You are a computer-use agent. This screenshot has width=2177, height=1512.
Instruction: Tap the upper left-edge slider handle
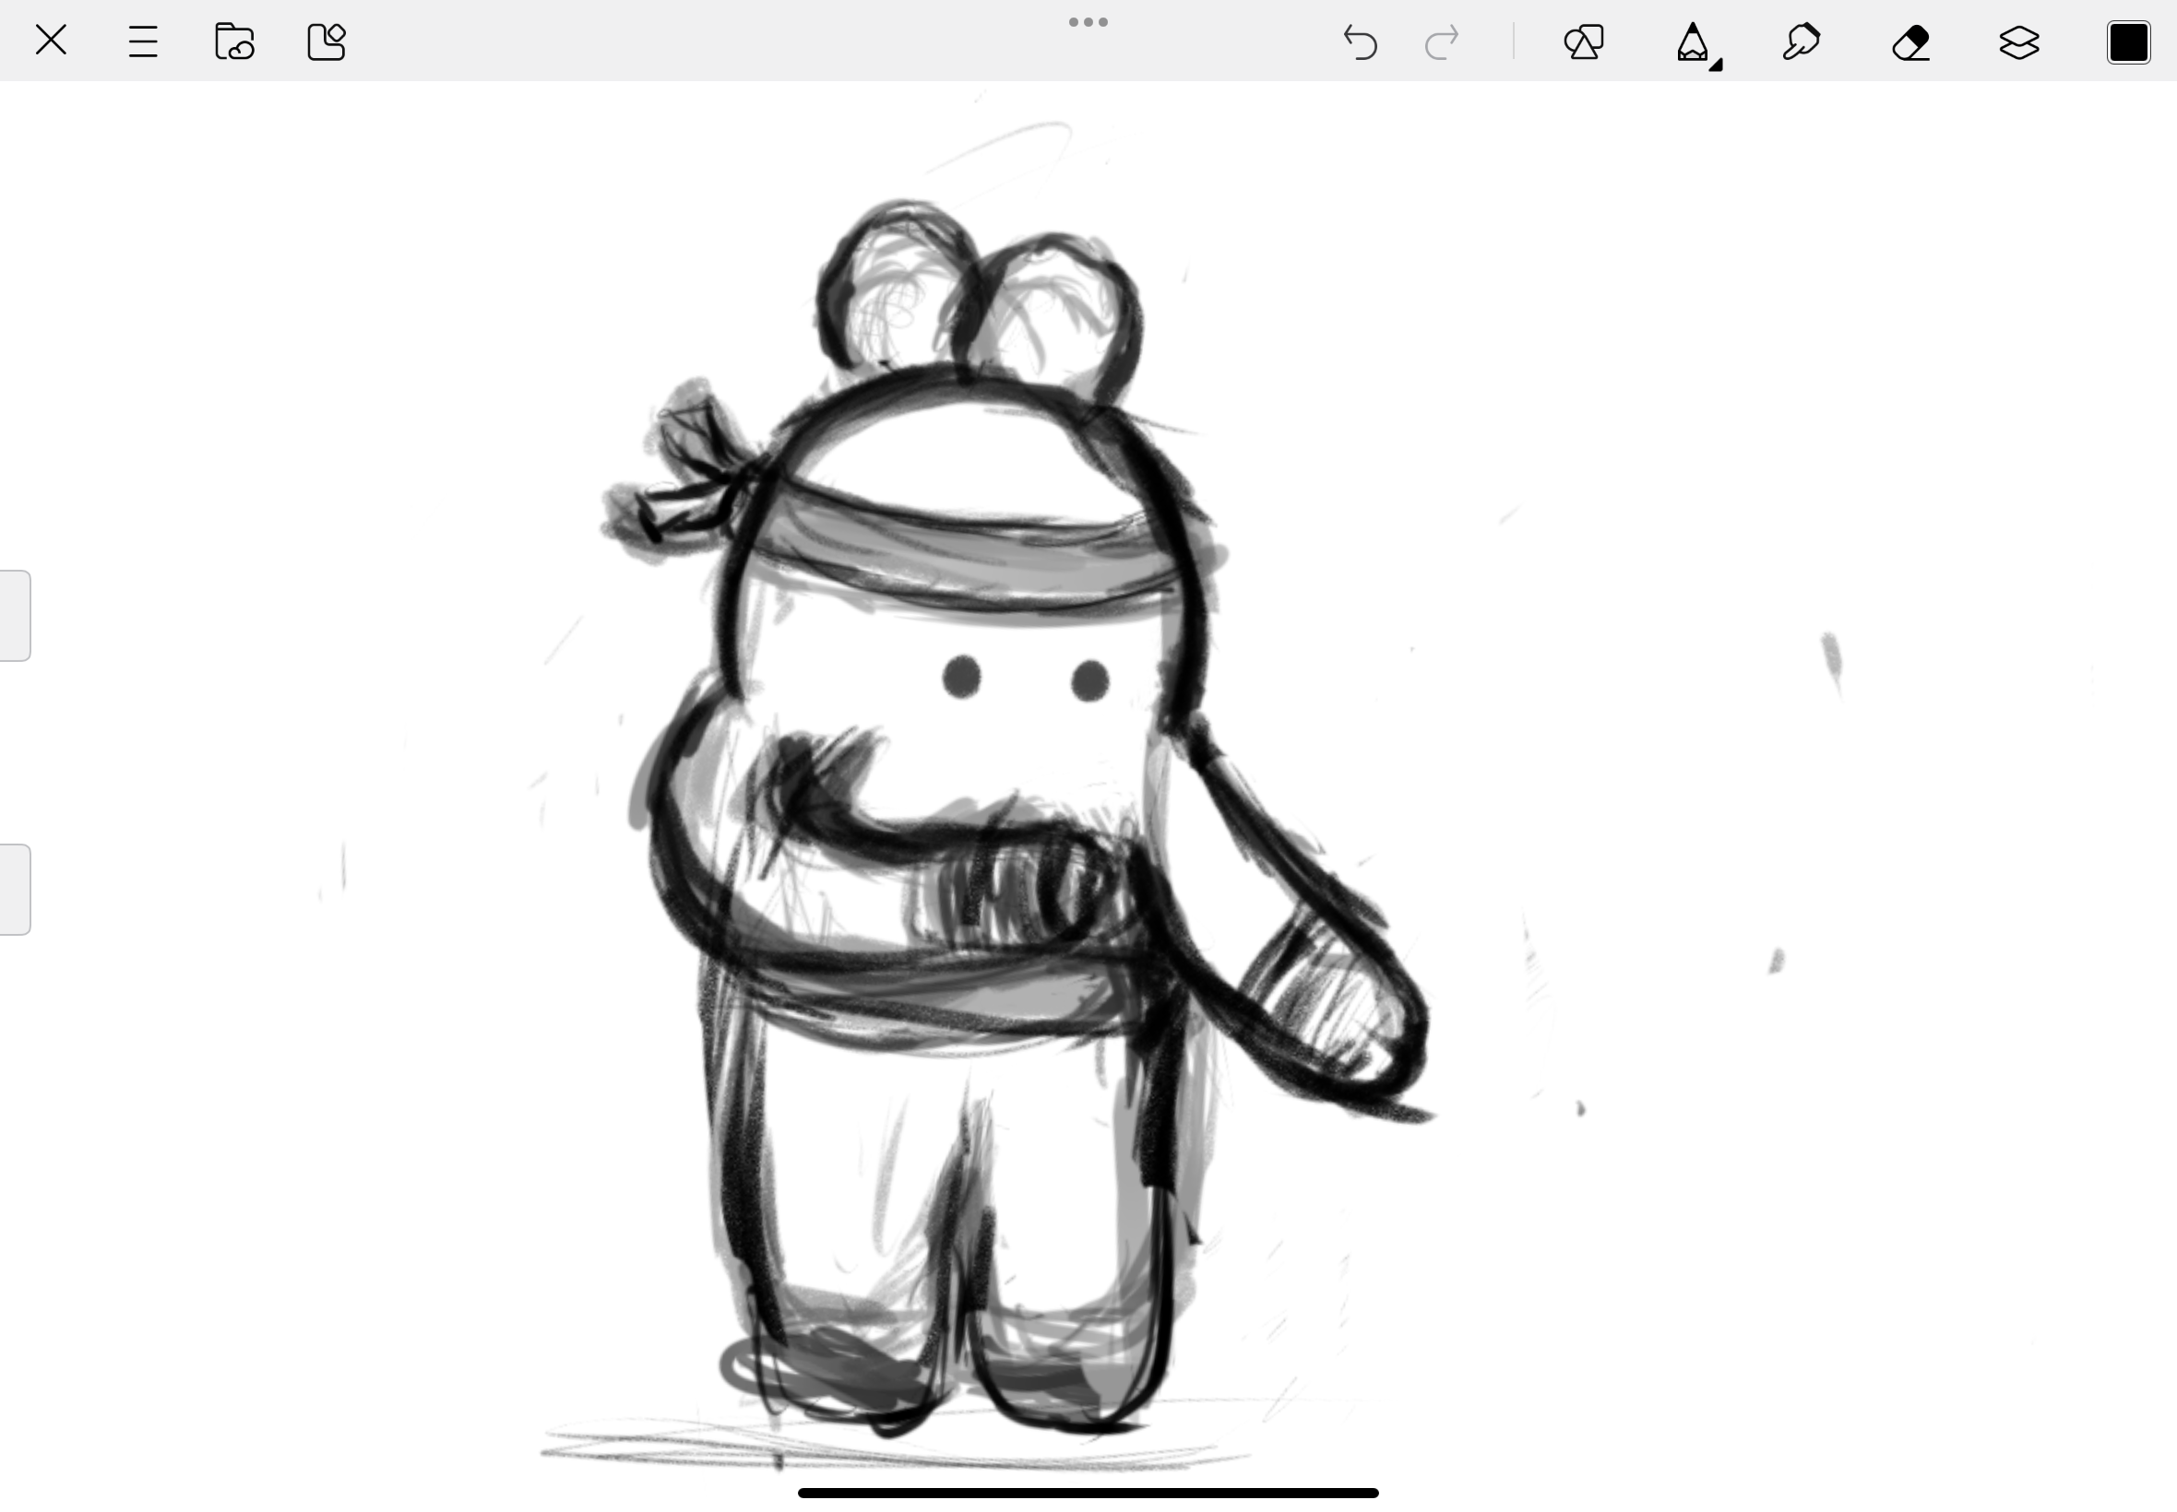[x=15, y=616]
